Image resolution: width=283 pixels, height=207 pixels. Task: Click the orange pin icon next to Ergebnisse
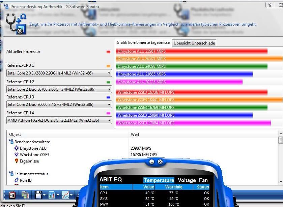(17, 161)
